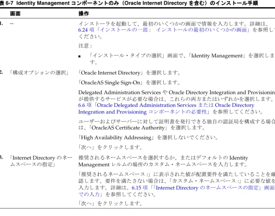Screen dimensions: 275x216
Task: Click the -- placeholder in row 1
Action: pos(11,24)
